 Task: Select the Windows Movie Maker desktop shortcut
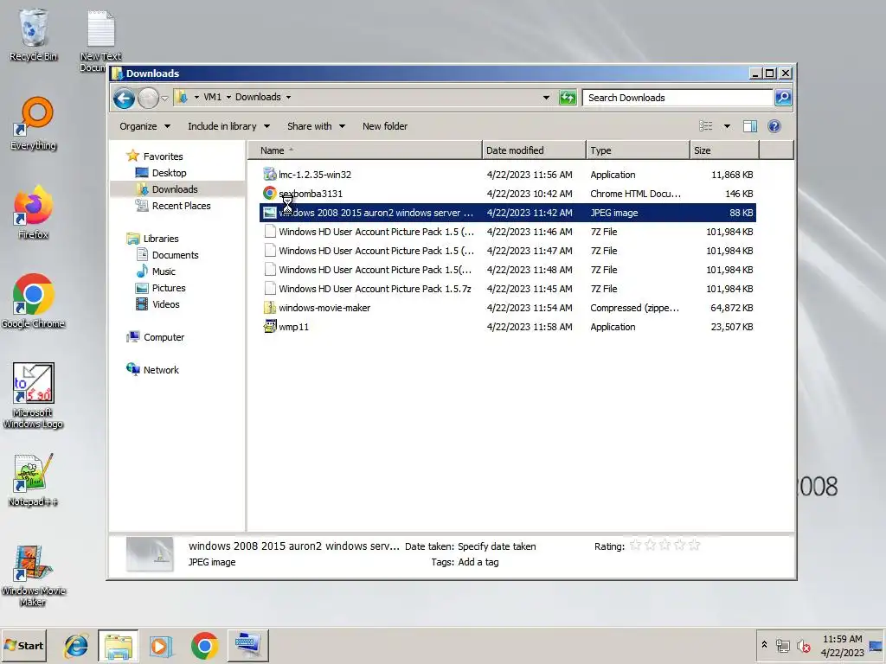33,574
